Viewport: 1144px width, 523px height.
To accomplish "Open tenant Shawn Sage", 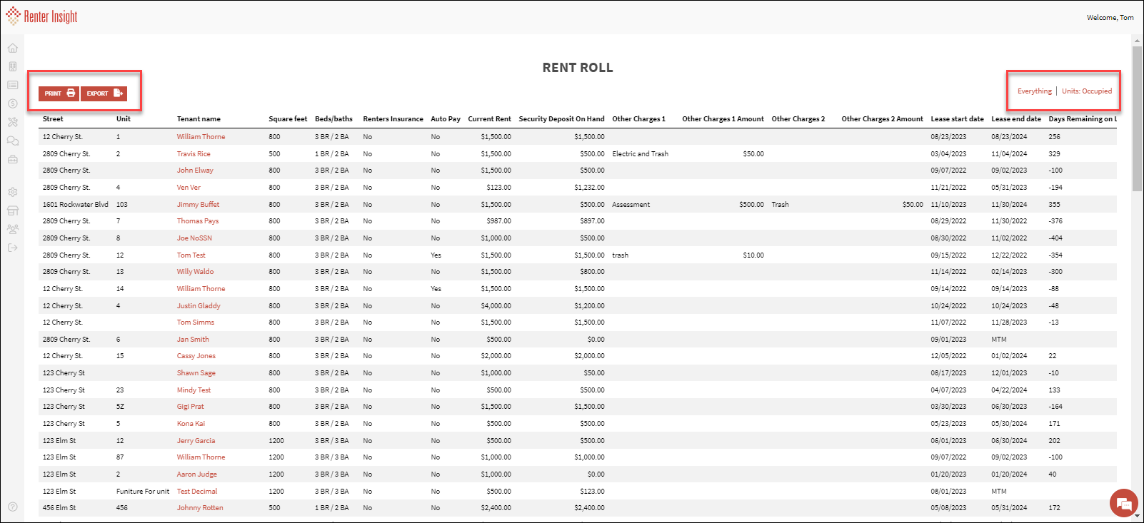I will tap(196, 372).
